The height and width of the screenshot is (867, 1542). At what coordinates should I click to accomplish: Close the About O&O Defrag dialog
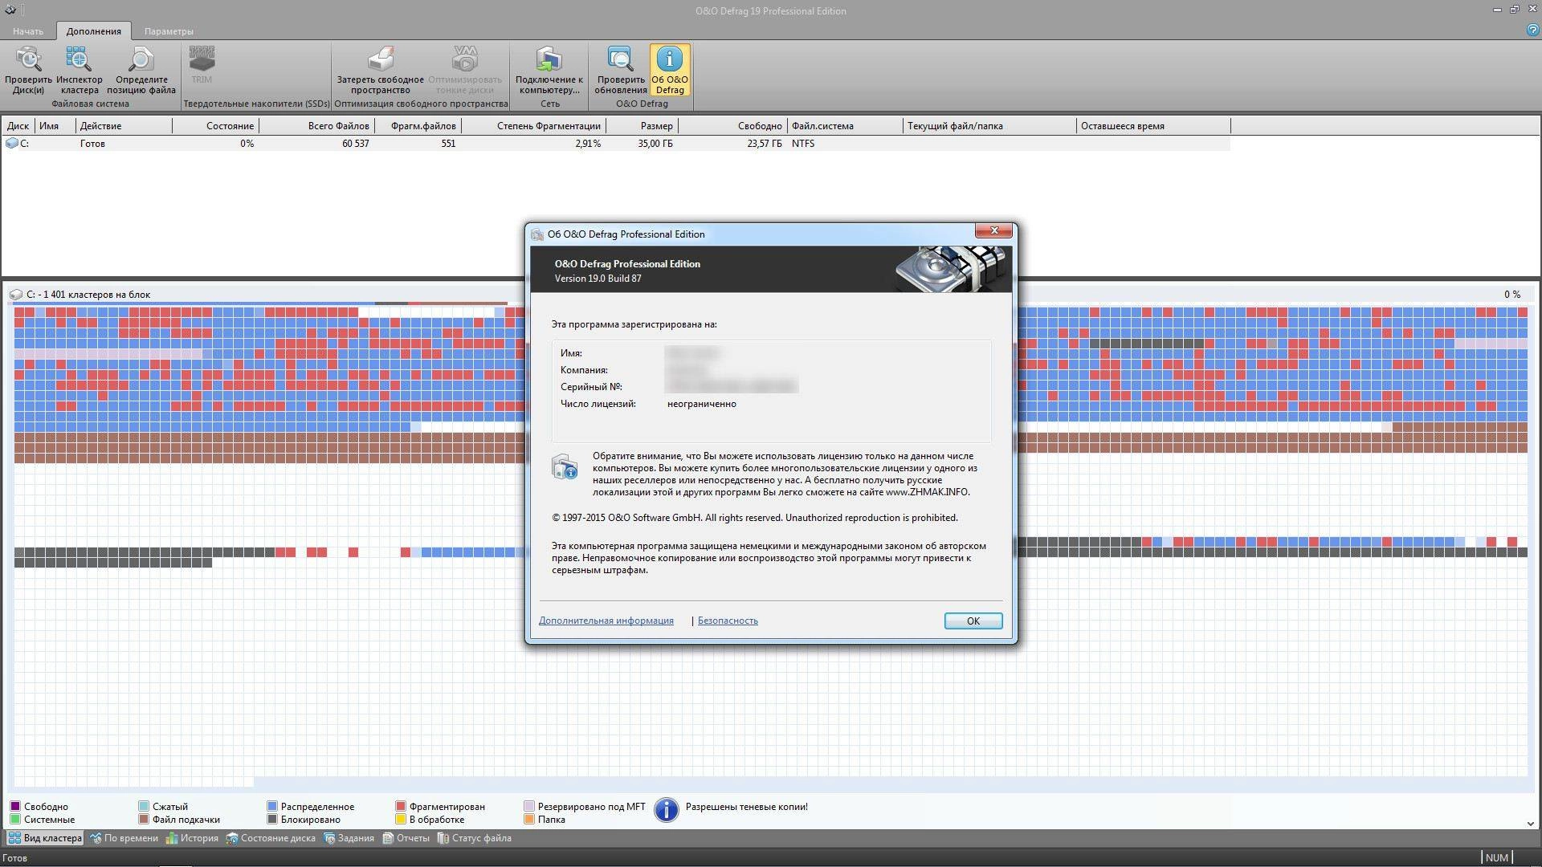[x=994, y=231]
